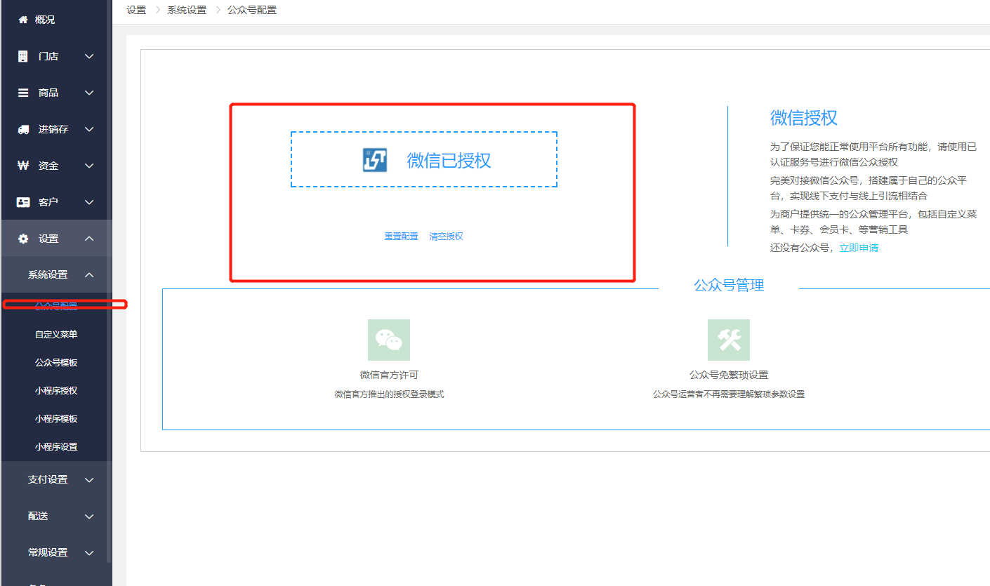Click the ID card icon beside 客户
This screenshot has height=586, width=990.
tap(23, 202)
